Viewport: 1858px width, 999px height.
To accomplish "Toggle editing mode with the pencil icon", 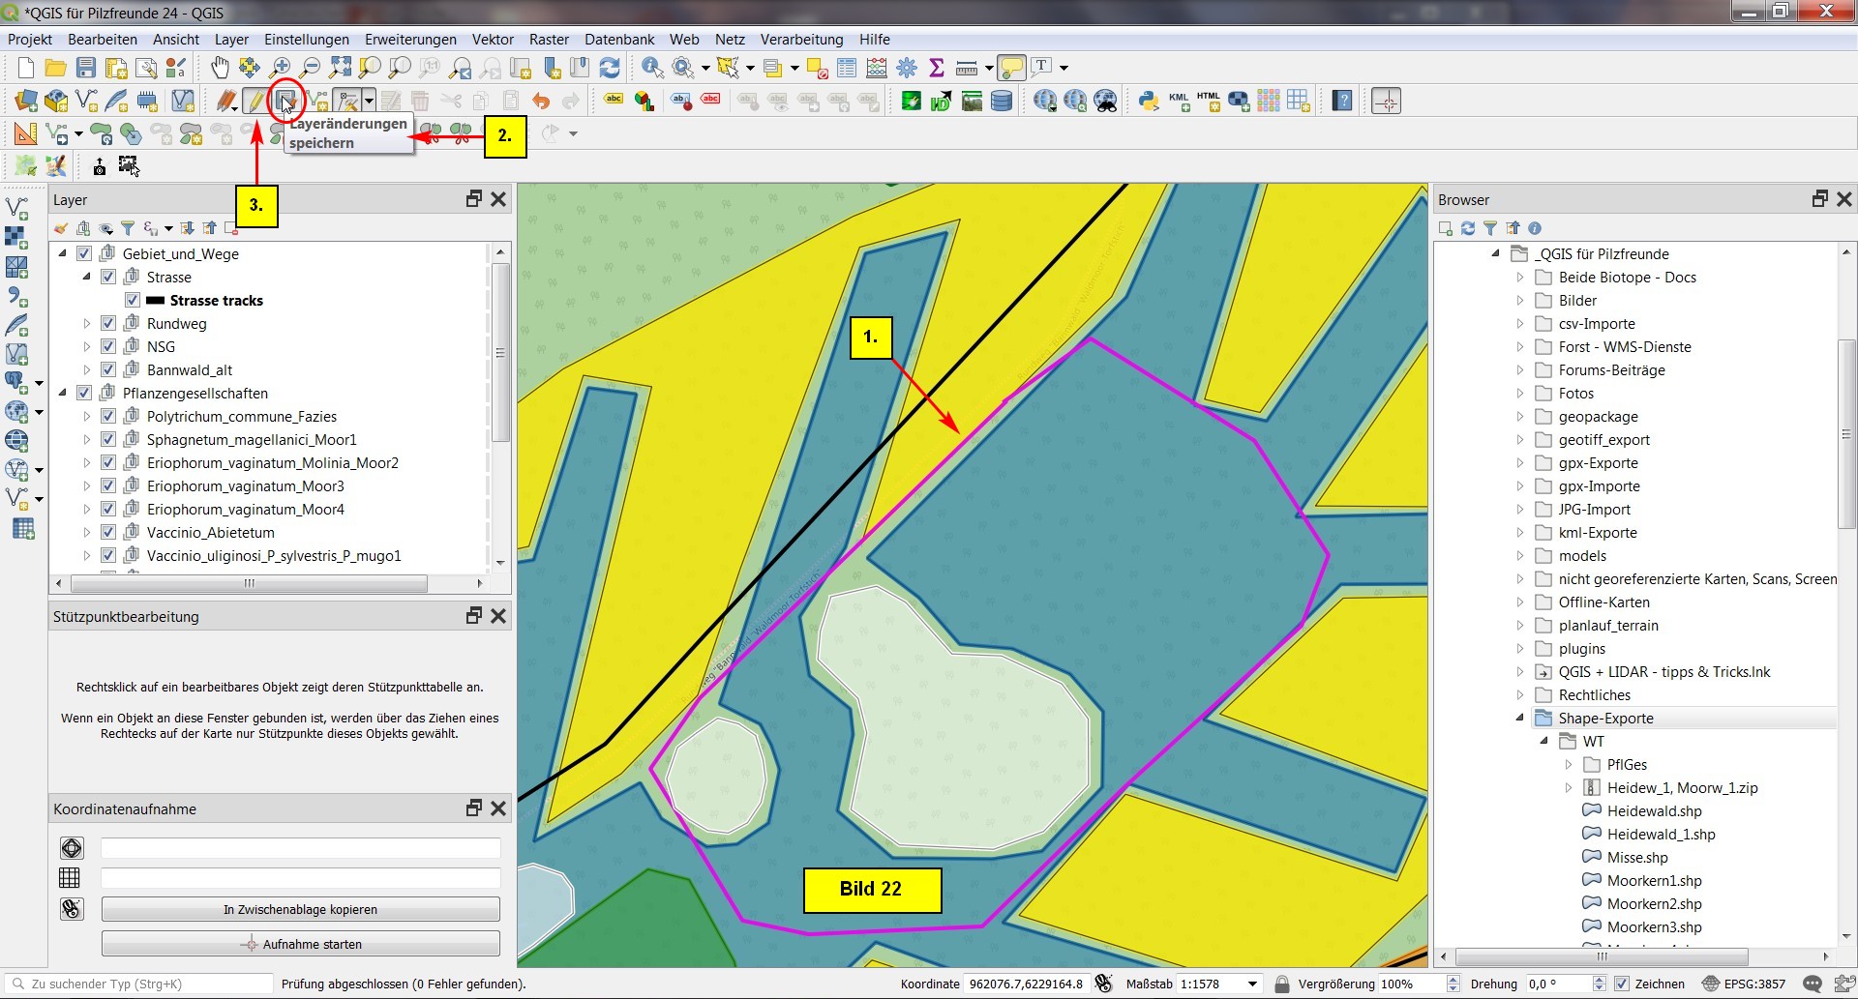I will [255, 101].
